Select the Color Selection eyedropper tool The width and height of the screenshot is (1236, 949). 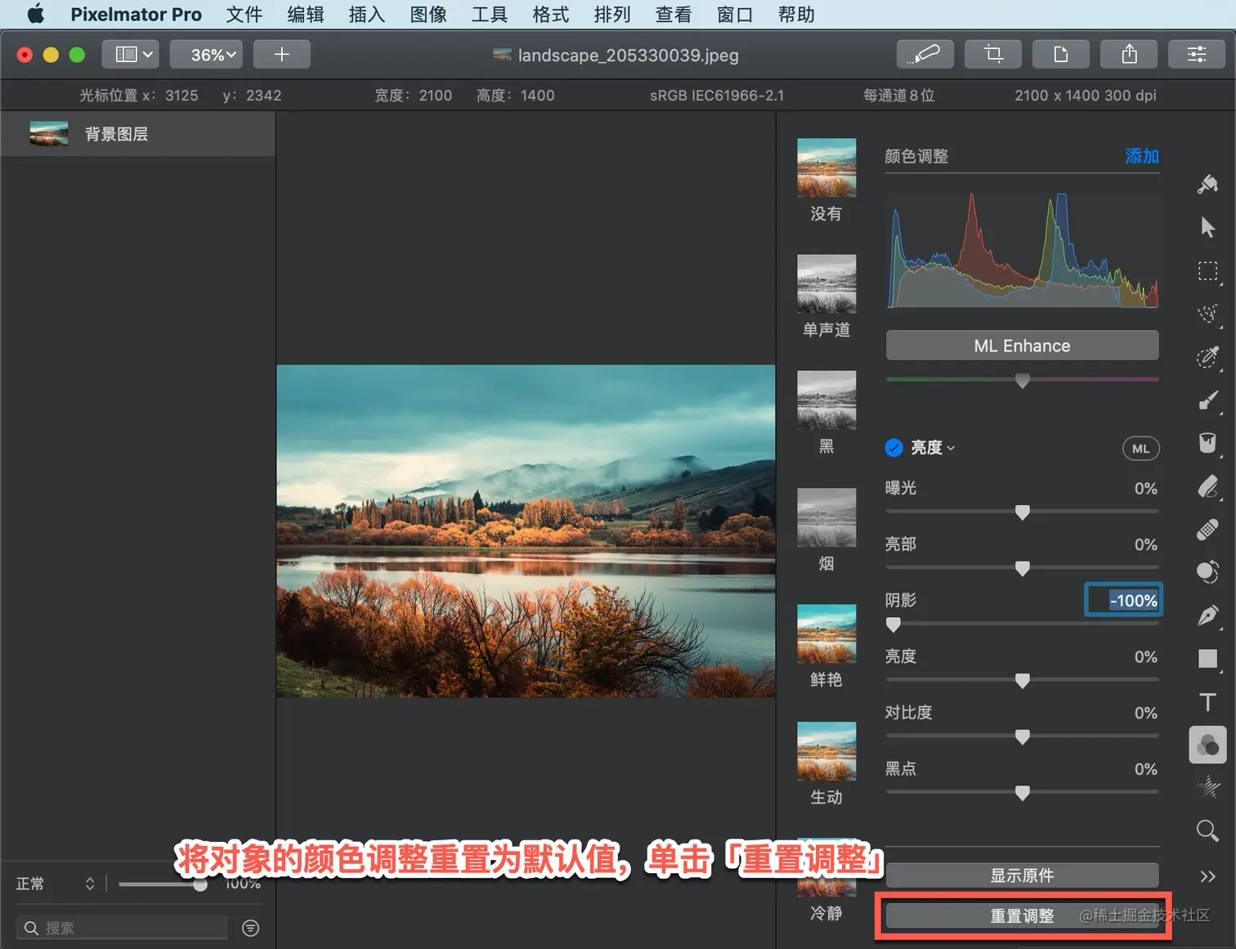tap(1207, 357)
